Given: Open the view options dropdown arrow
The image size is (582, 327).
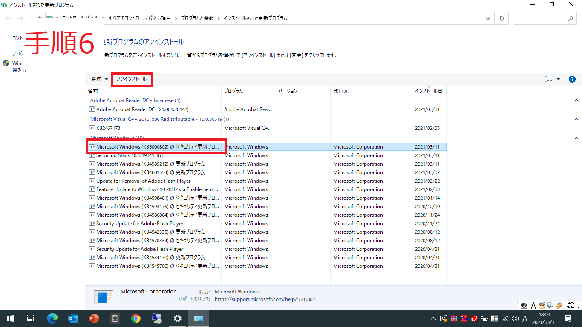Looking at the screenshot, I should coord(559,79).
